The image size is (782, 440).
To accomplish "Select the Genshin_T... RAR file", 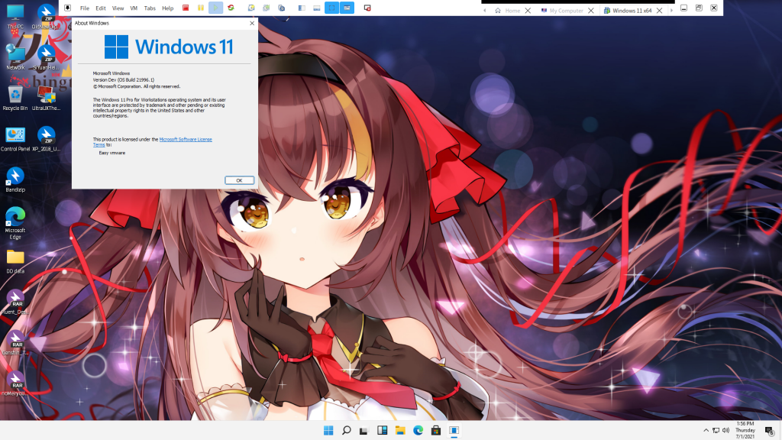I will click(15, 342).
